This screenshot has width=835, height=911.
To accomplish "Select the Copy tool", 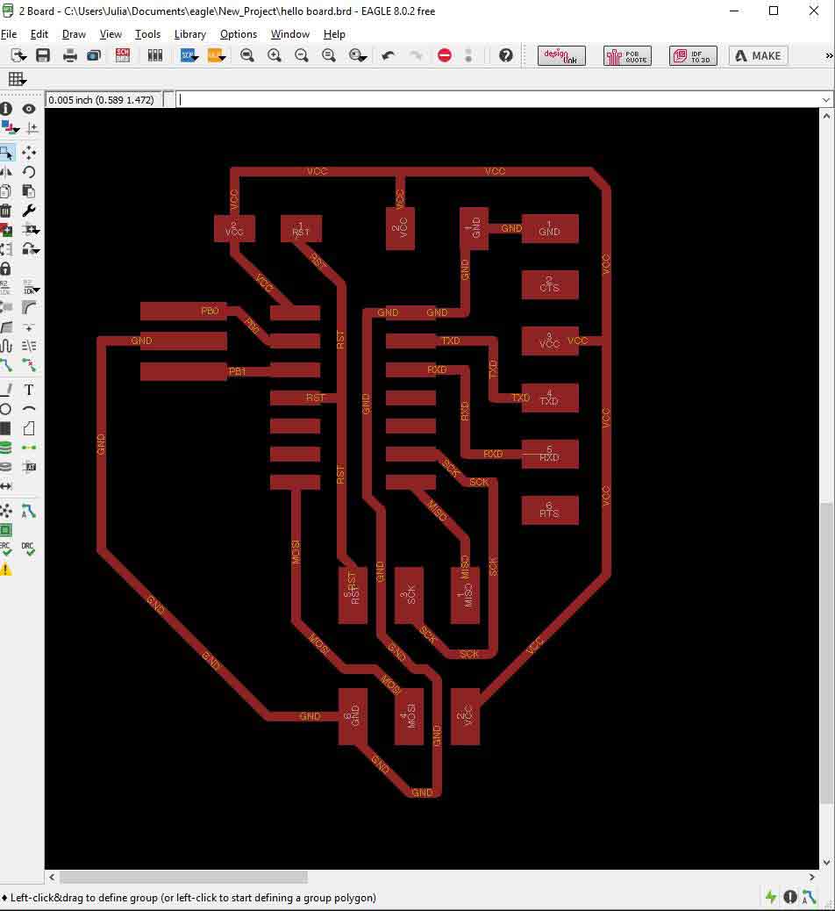I will (x=6, y=191).
